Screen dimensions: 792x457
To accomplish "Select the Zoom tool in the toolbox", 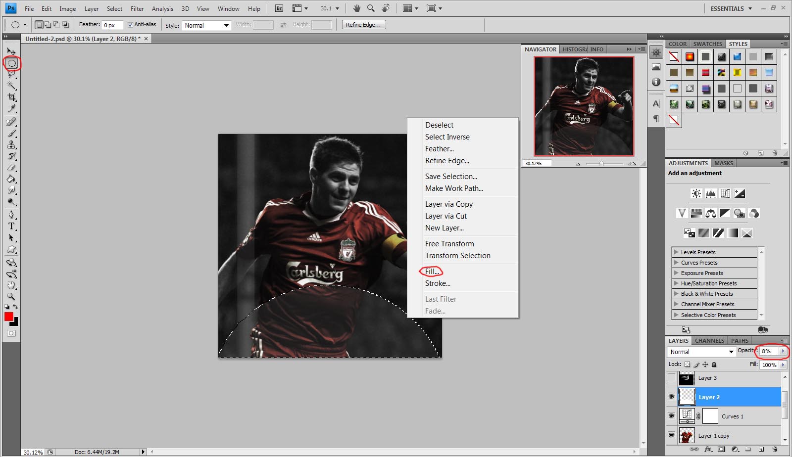I will pyautogui.click(x=11, y=296).
